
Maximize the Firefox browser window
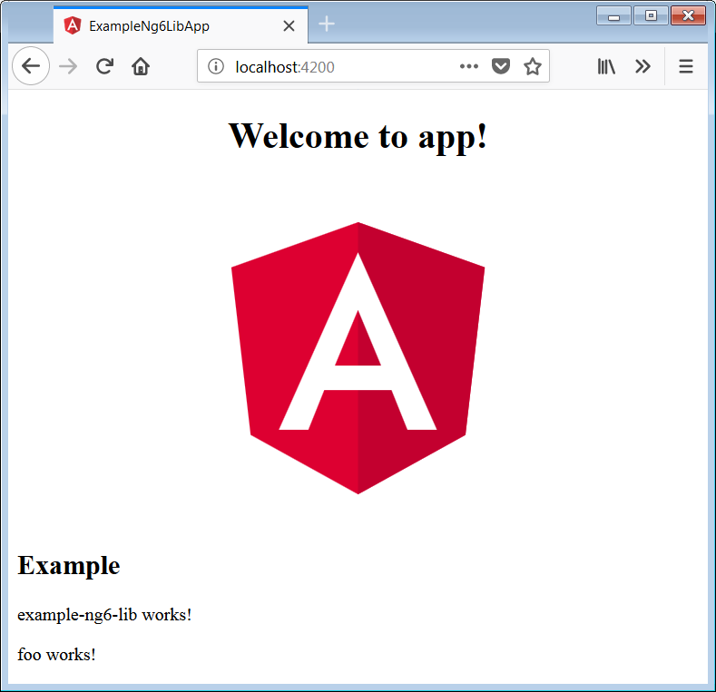(x=651, y=15)
